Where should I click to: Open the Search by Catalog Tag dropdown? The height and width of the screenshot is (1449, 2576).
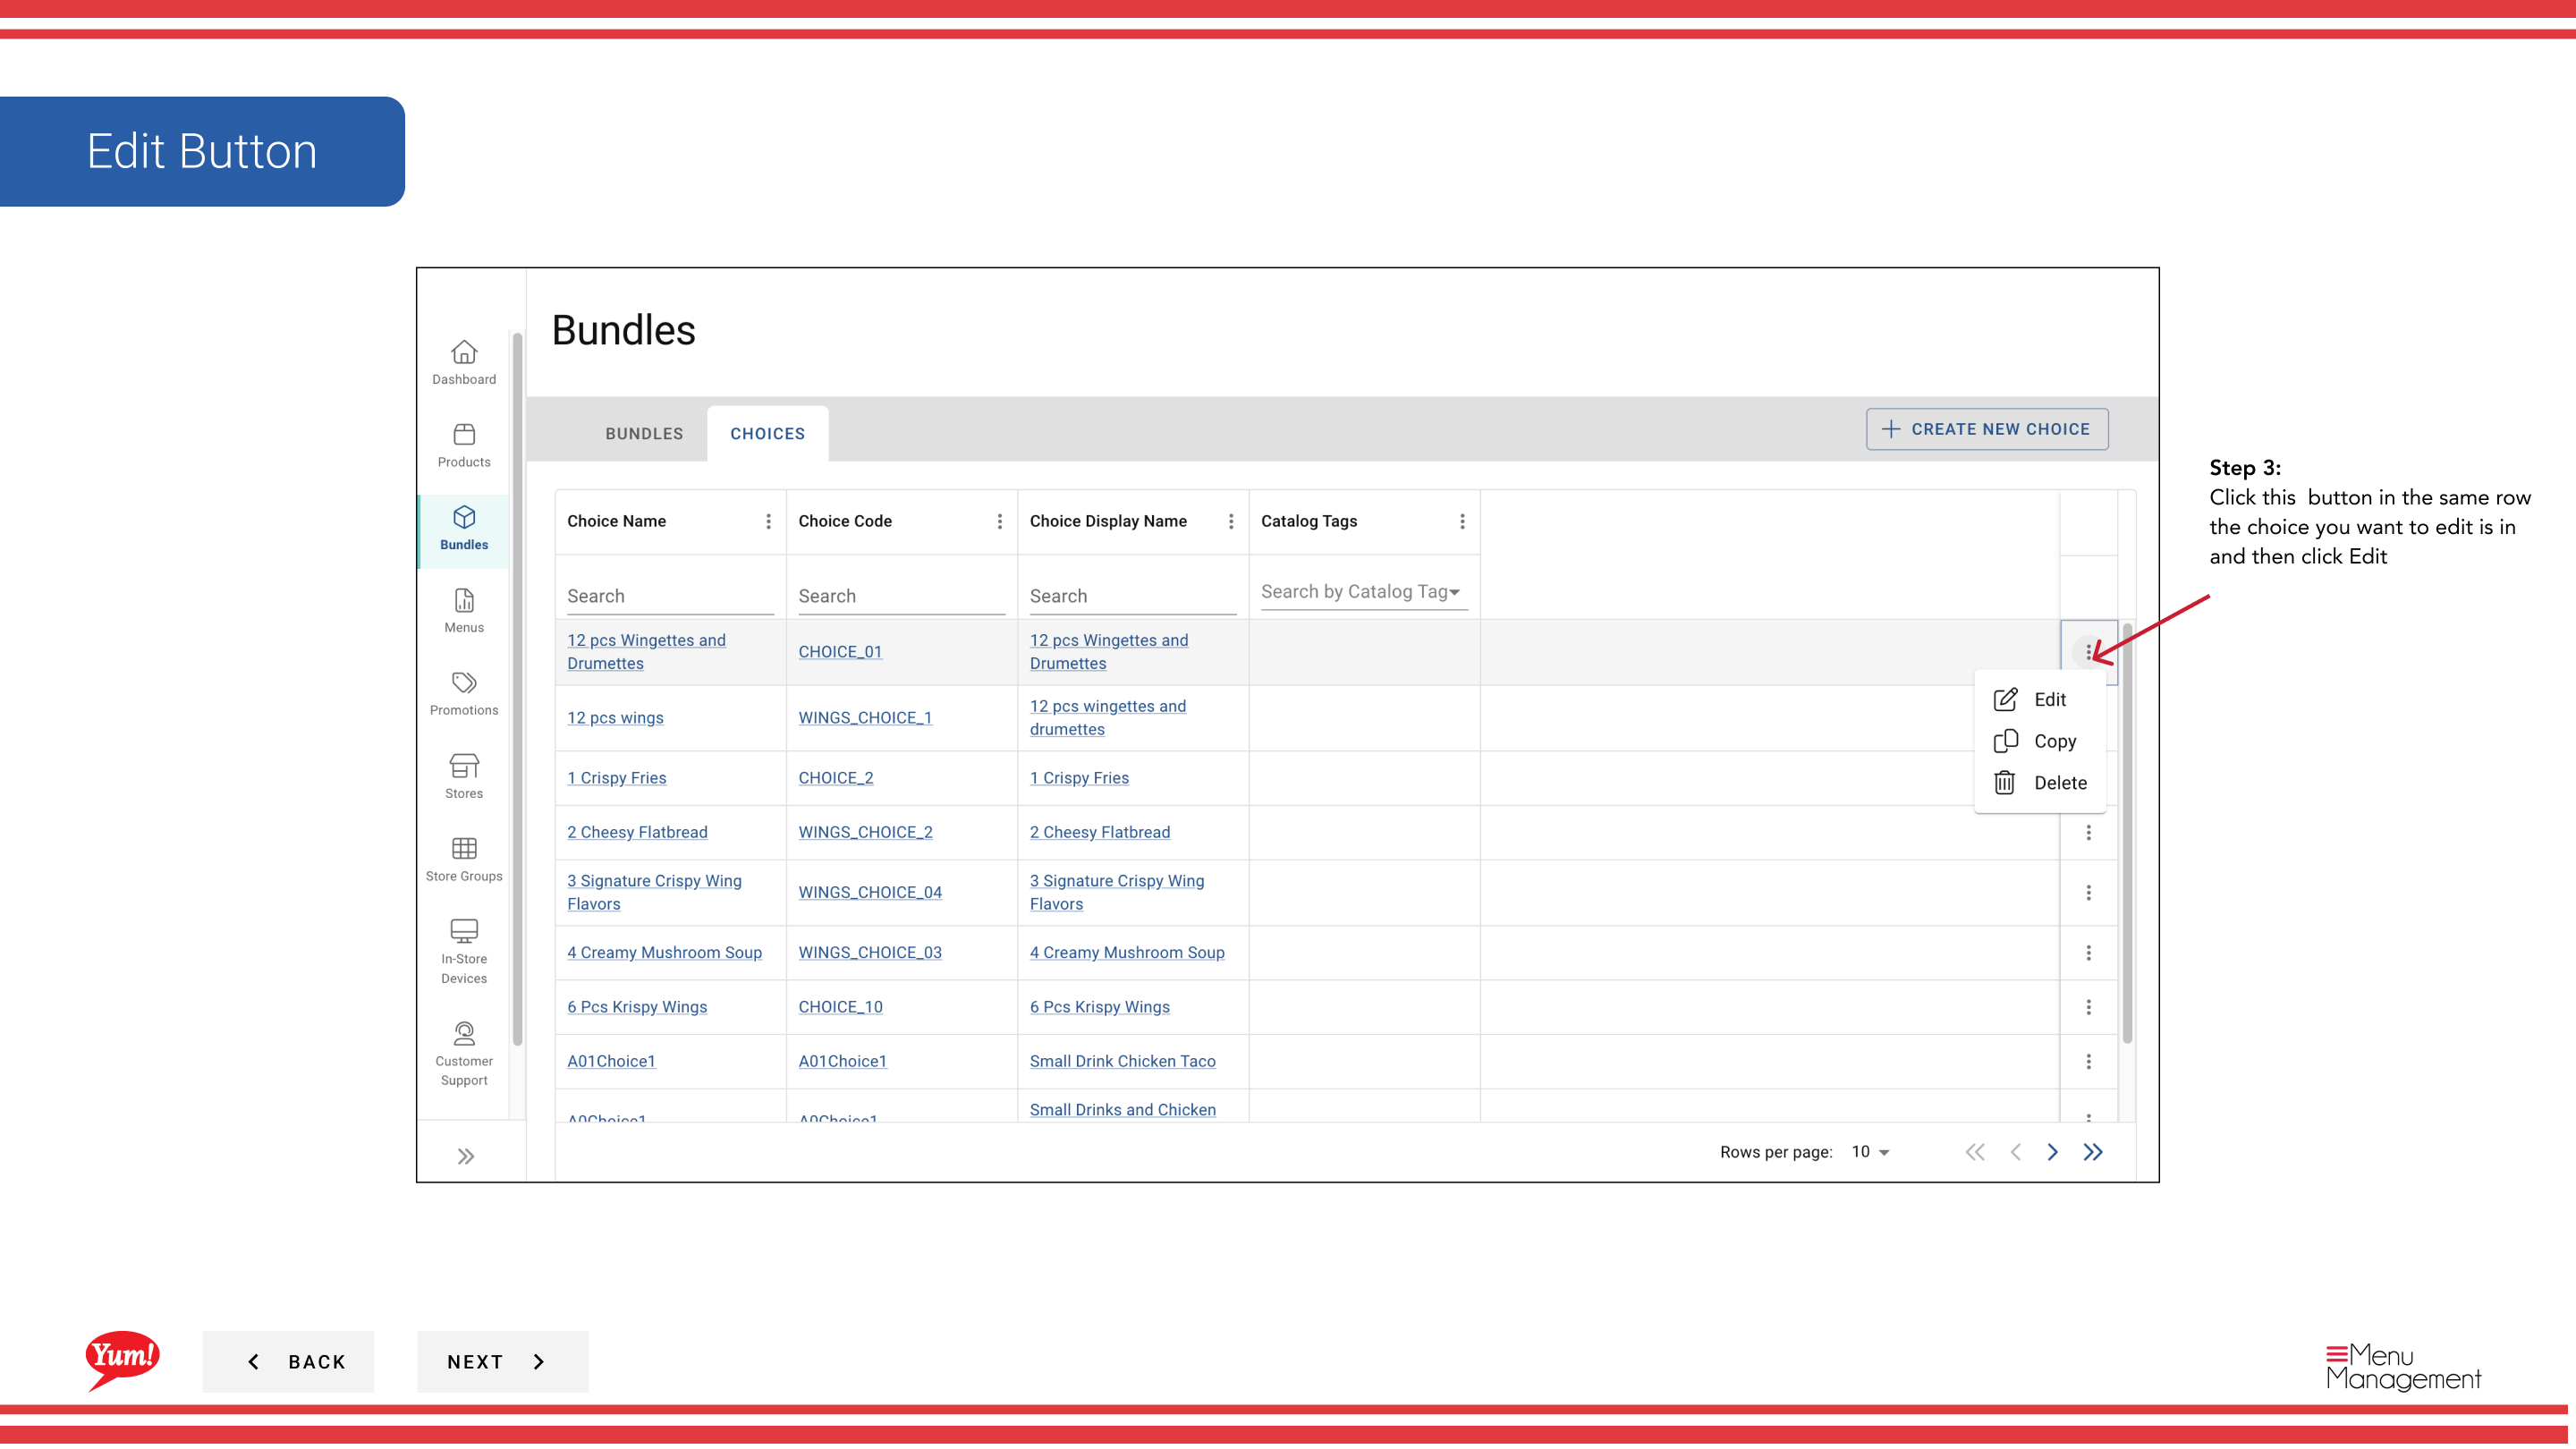[1363, 592]
